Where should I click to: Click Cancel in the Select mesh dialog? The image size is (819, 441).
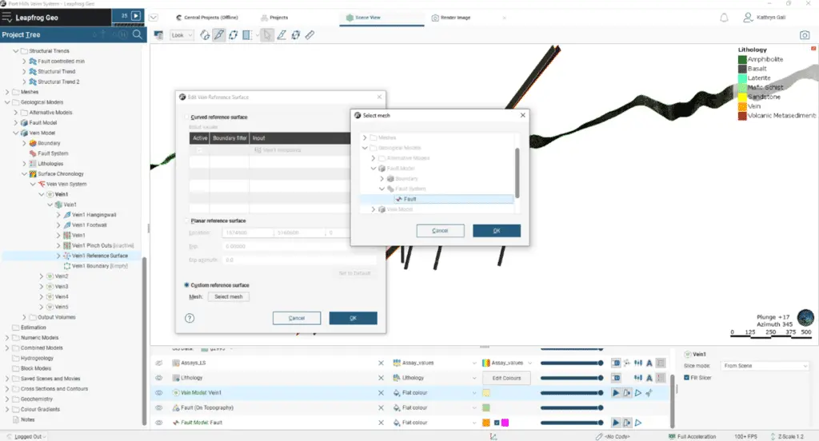coord(441,231)
